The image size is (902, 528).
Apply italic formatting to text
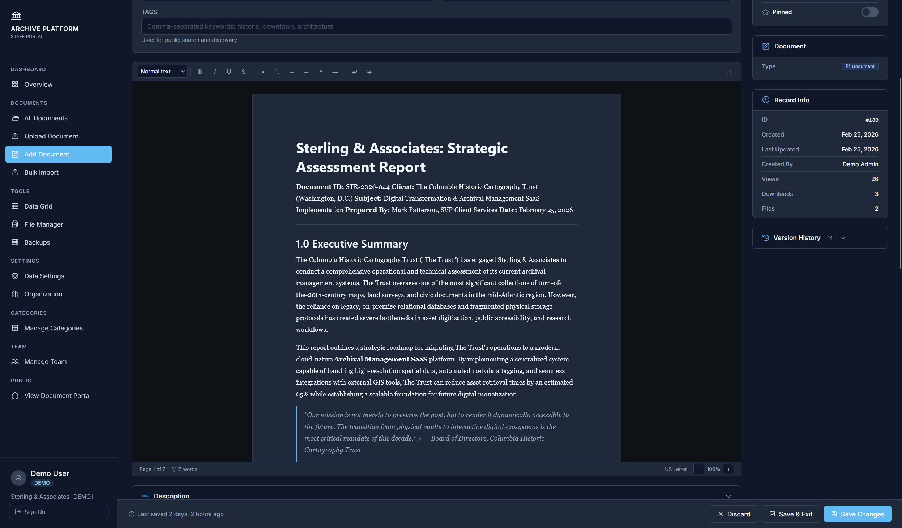tap(215, 72)
